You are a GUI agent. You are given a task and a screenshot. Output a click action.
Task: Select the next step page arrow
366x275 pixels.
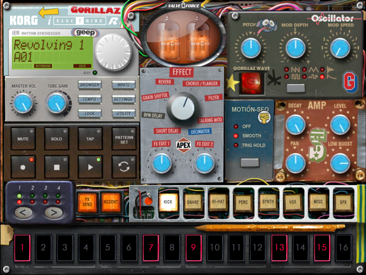point(53,213)
